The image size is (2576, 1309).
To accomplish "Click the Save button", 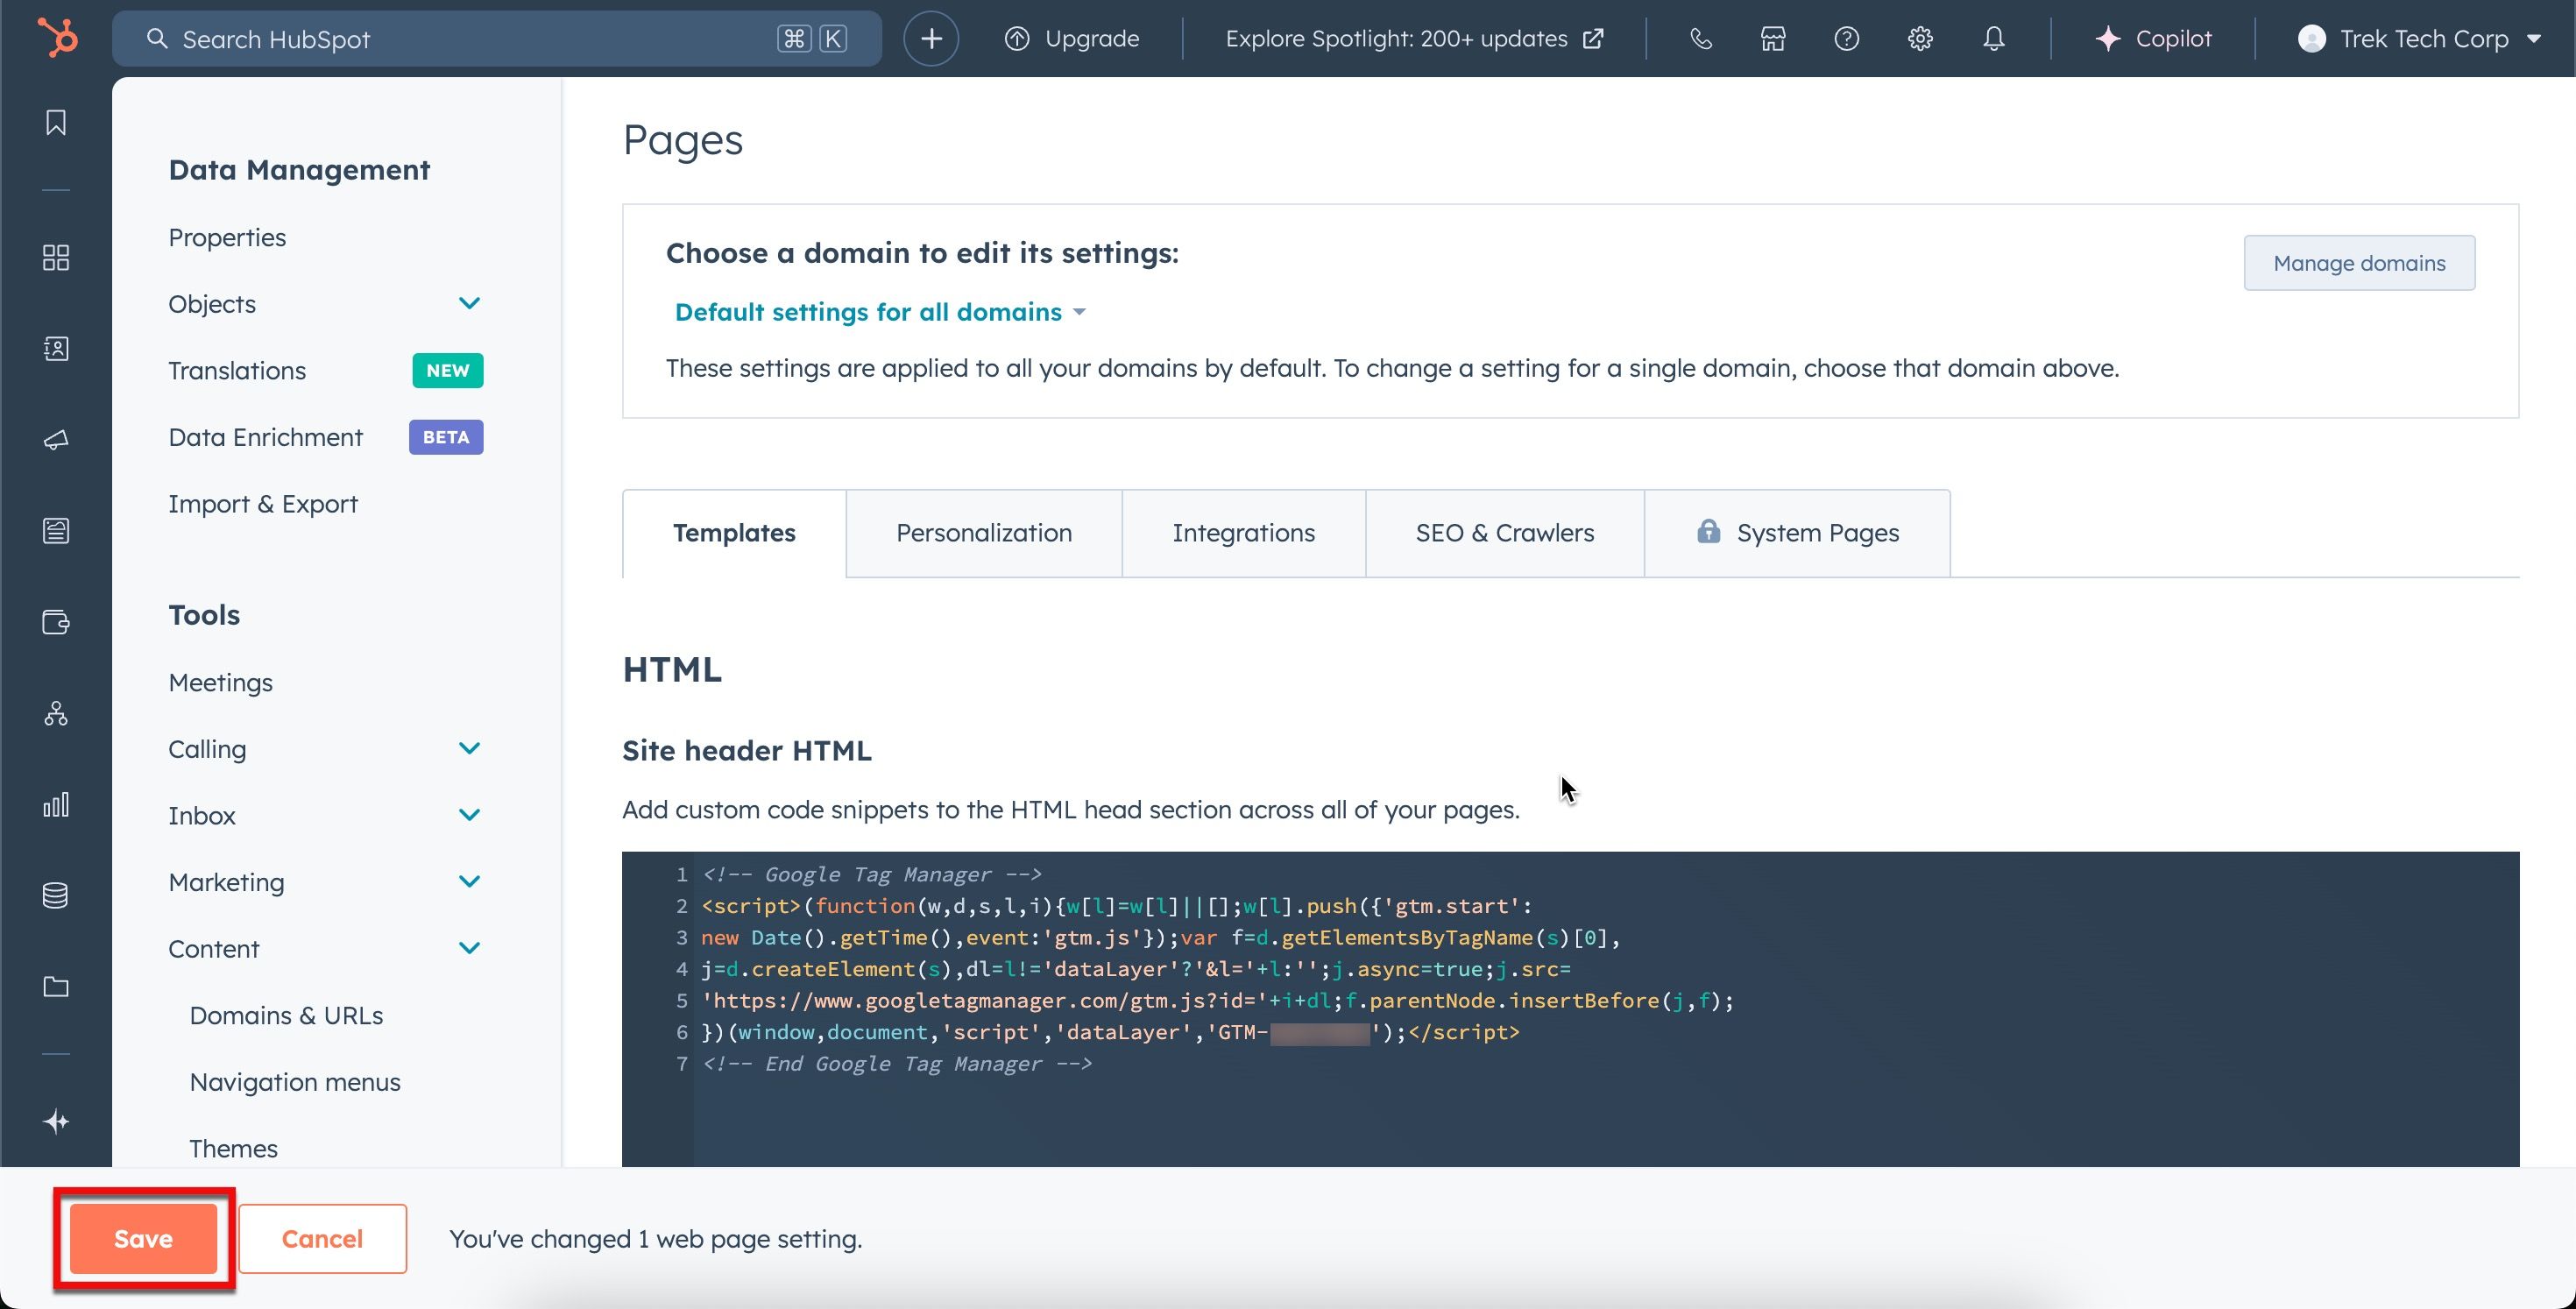I will point(143,1238).
